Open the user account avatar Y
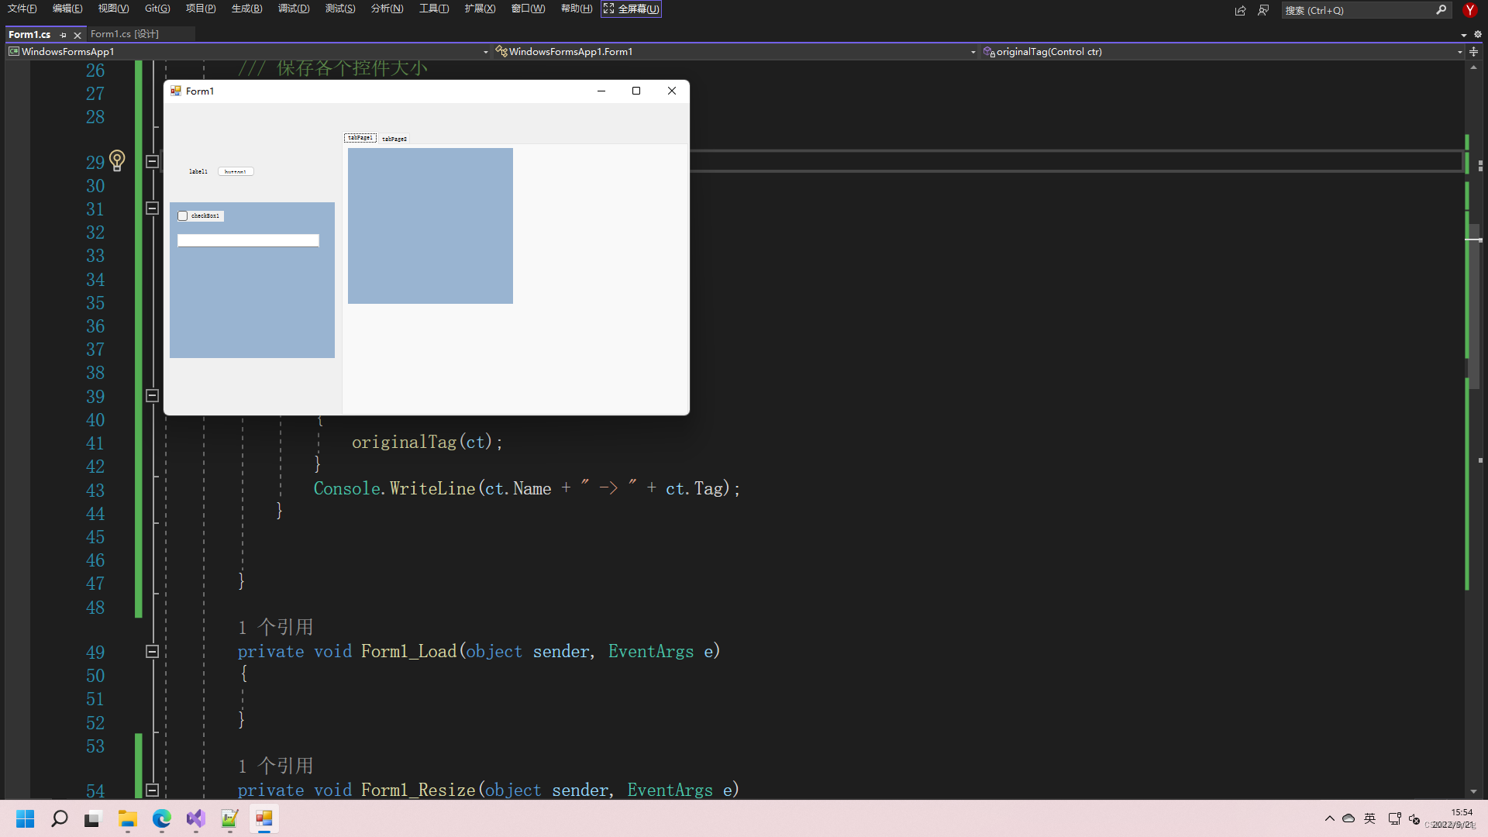This screenshot has width=1488, height=837. point(1469,10)
